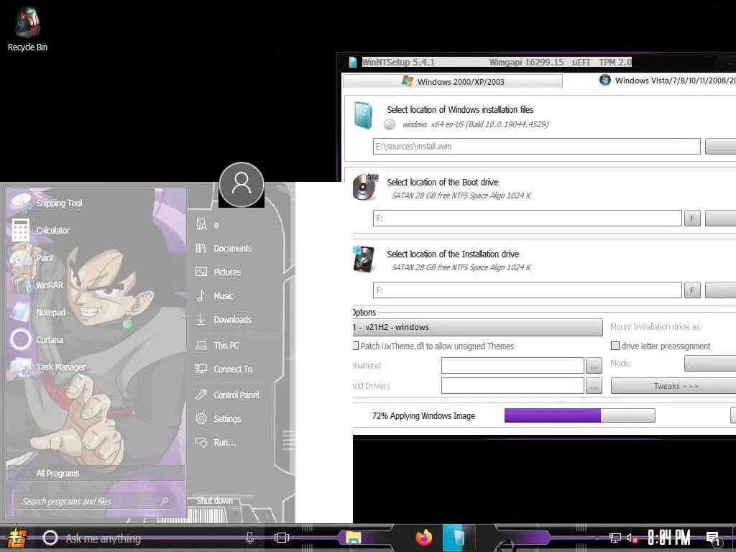736x552 pixels.
Task: Launch Cortana from the start menu
Action: [37, 339]
